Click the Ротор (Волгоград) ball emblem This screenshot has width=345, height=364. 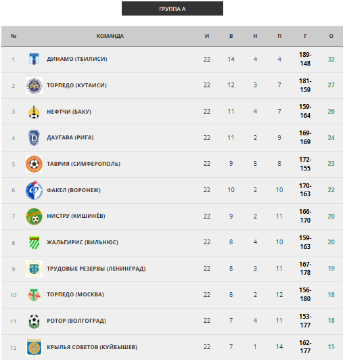34,321
